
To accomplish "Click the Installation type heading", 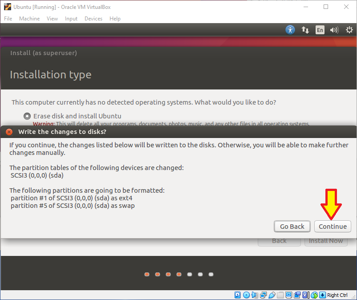I will [51, 75].
